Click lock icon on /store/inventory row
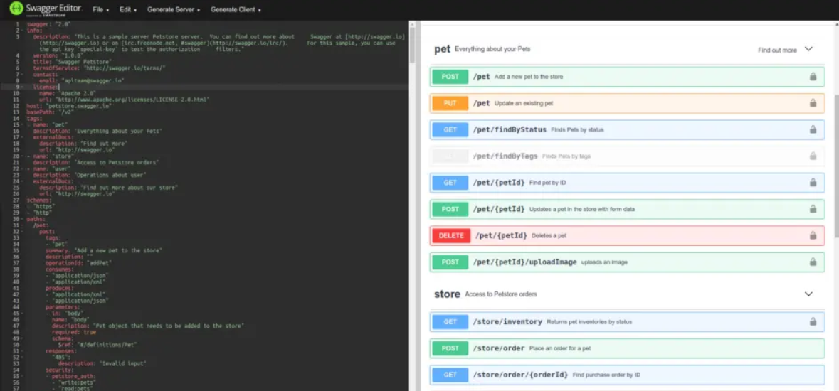 click(813, 321)
